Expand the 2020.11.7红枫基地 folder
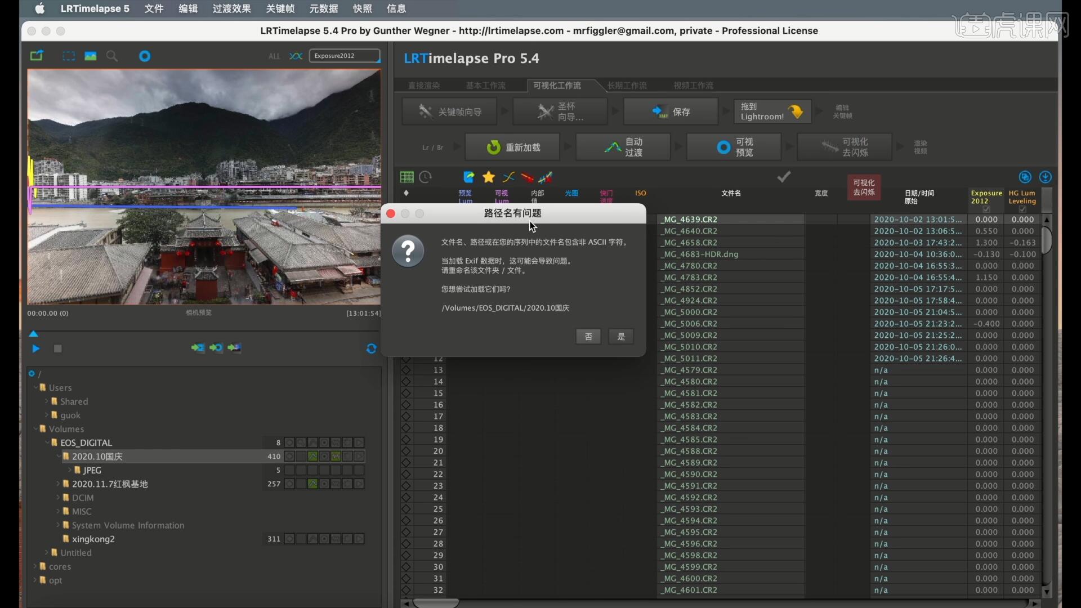 [58, 484]
